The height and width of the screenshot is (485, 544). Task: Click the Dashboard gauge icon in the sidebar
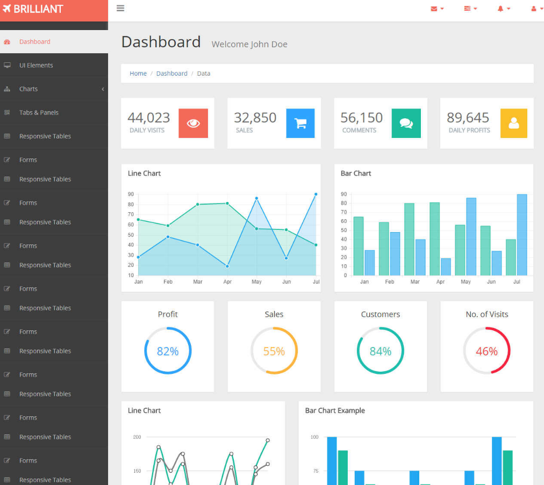[x=7, y=42]
